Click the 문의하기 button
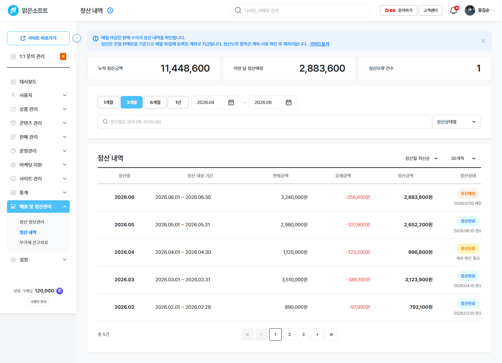502x363 pixels. (x=398, y=10)
